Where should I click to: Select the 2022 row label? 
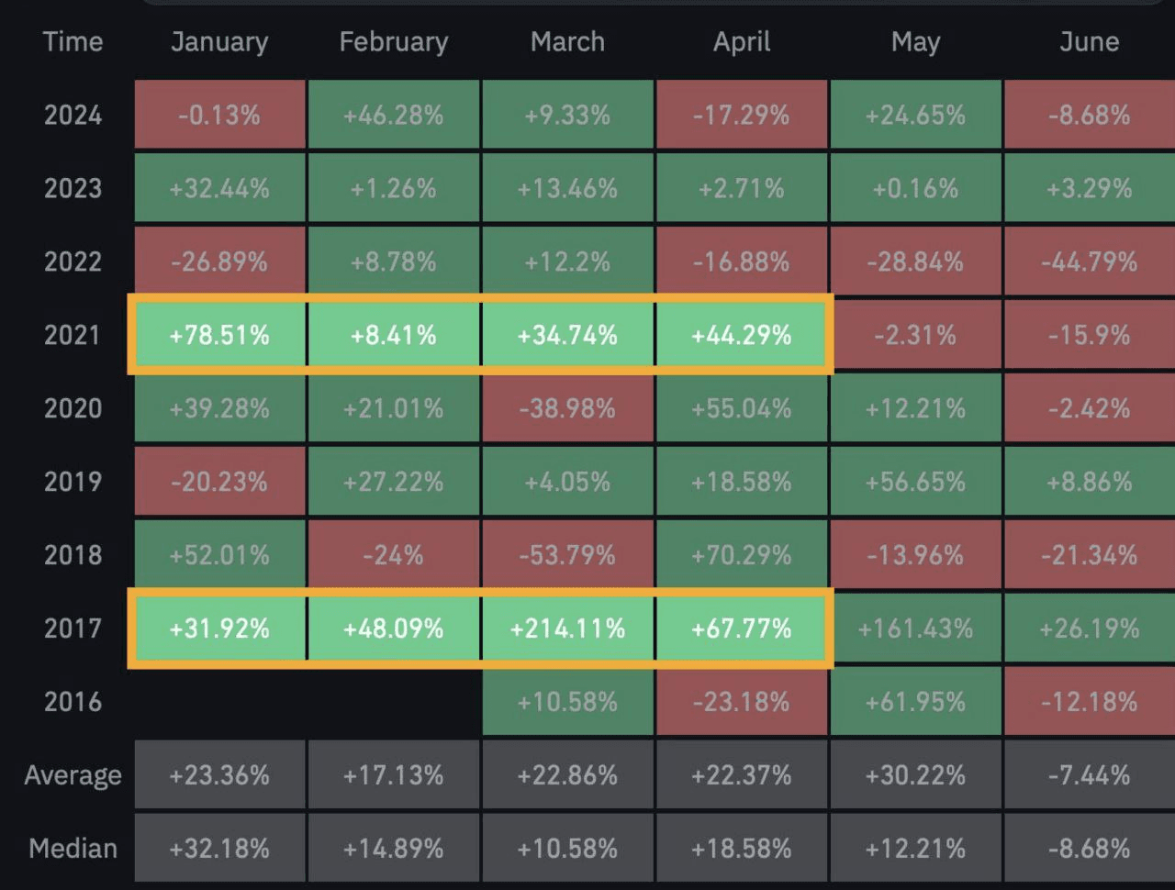(73, 261)
